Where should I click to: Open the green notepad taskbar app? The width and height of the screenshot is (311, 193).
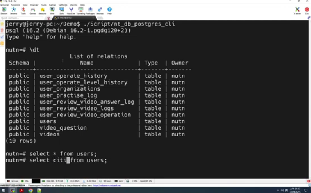coord(39,190)
